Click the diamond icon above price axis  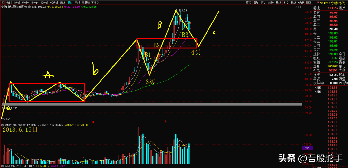(296, 7)
